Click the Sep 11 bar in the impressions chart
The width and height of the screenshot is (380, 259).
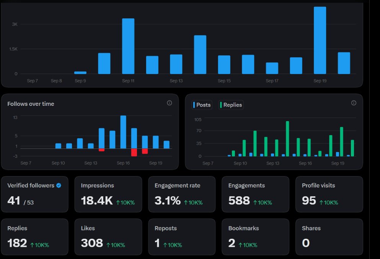pyautogui.click(x=128, y=46)
